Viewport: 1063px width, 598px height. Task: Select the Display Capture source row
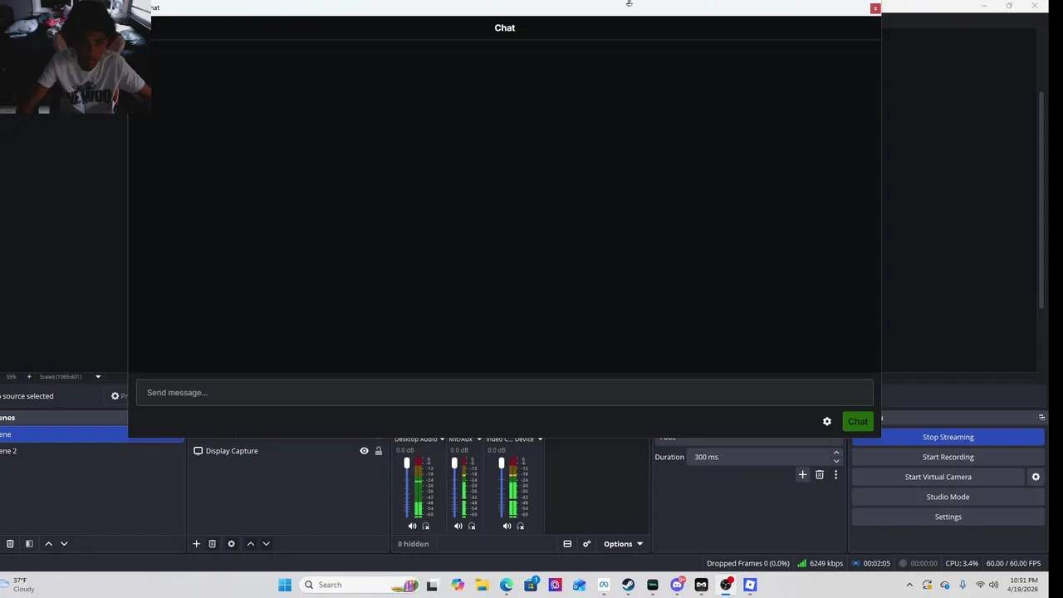[287, 451]
